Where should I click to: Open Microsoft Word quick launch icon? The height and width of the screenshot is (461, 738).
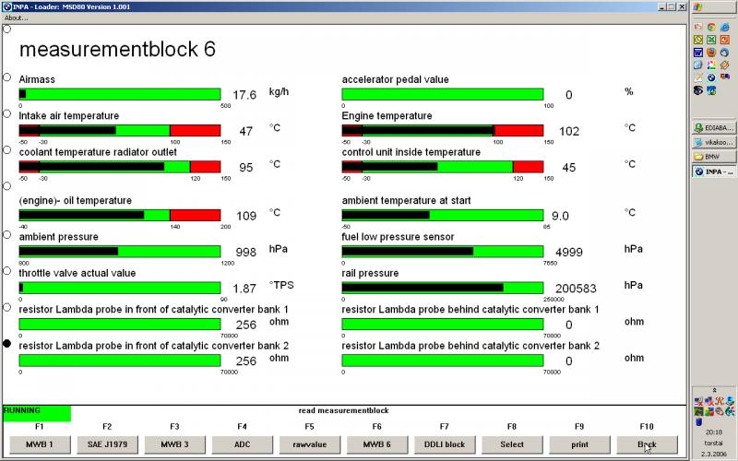[698, 53]
